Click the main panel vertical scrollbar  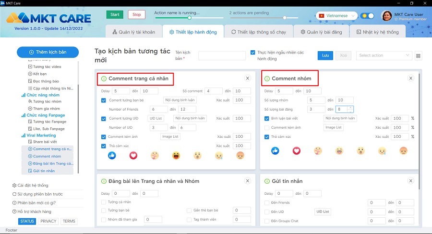pyautogui.click(x=419, y=132)
